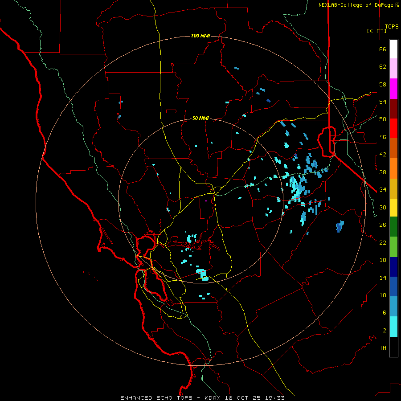This screenshot has height=401, width=401.
Task: Click the 18 value on the legend
Action: 383,260
